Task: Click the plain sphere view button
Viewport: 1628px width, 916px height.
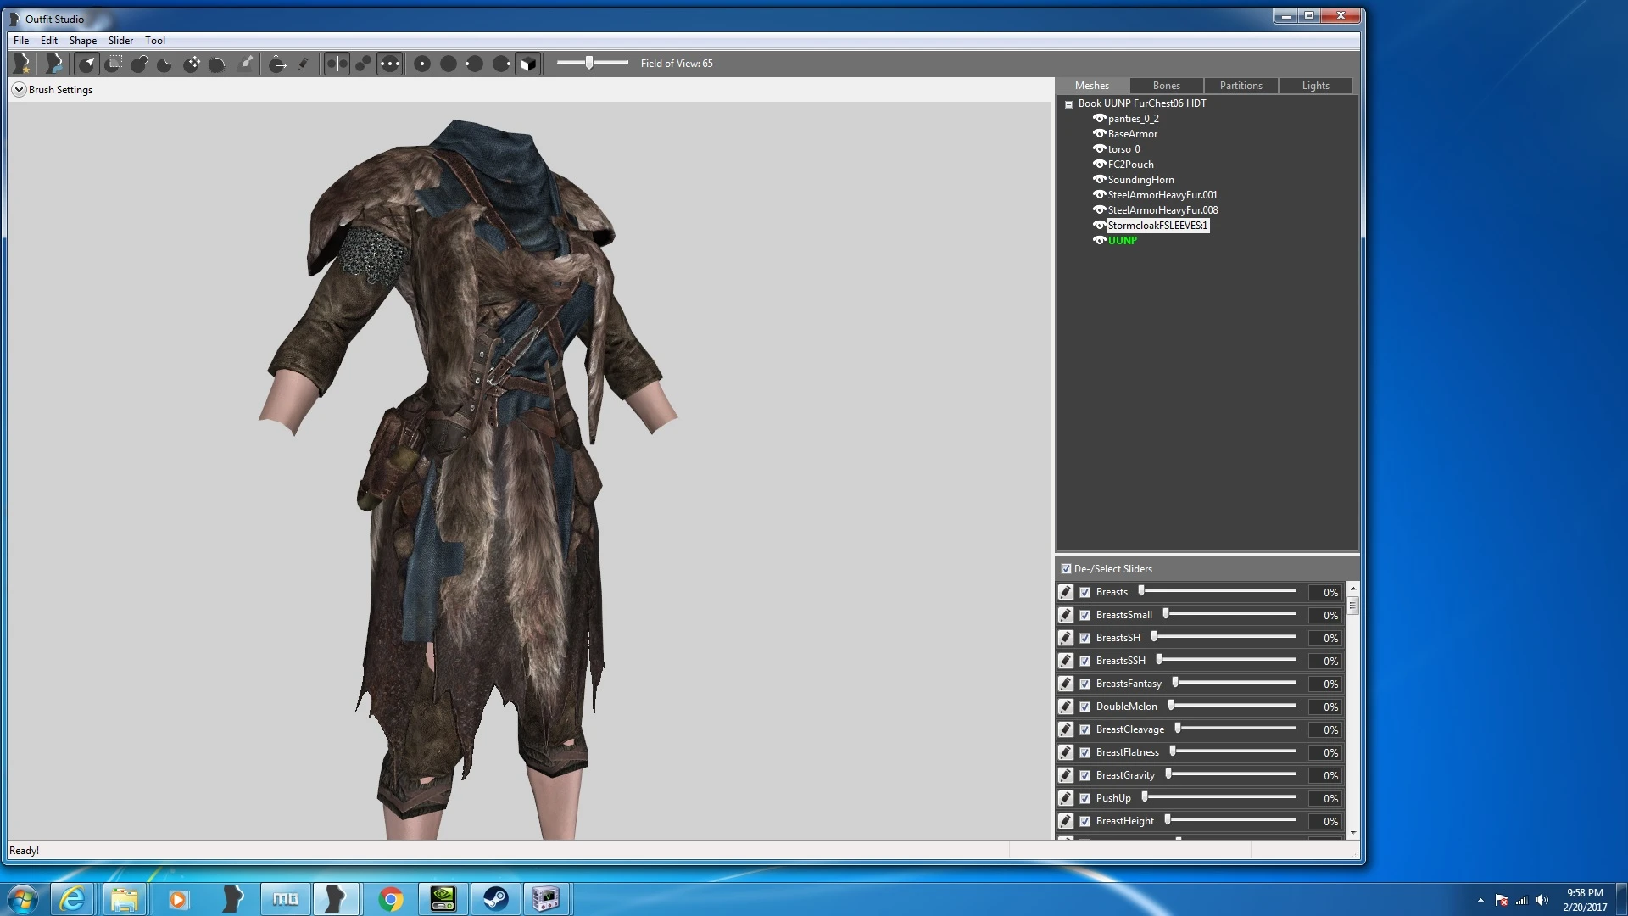Action: [449, 64]
